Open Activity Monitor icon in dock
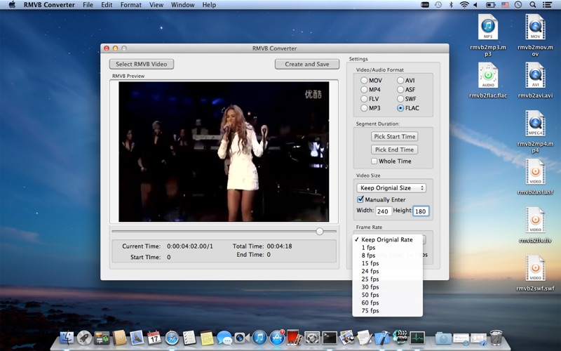 pyautogui.click(x=417, y=338)
